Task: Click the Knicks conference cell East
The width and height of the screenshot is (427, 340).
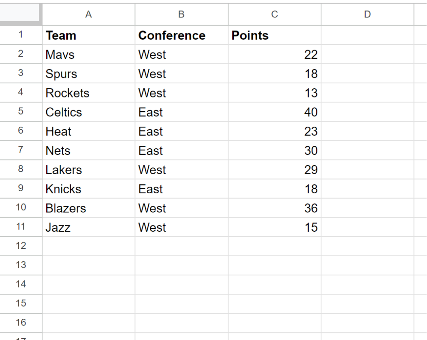Action: [181, 189]
